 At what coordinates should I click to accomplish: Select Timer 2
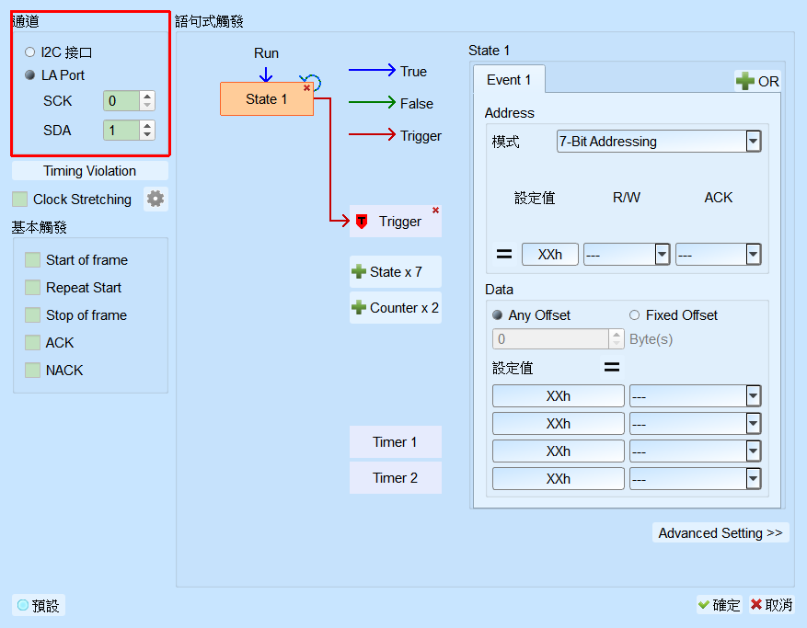tap(396, 478)
